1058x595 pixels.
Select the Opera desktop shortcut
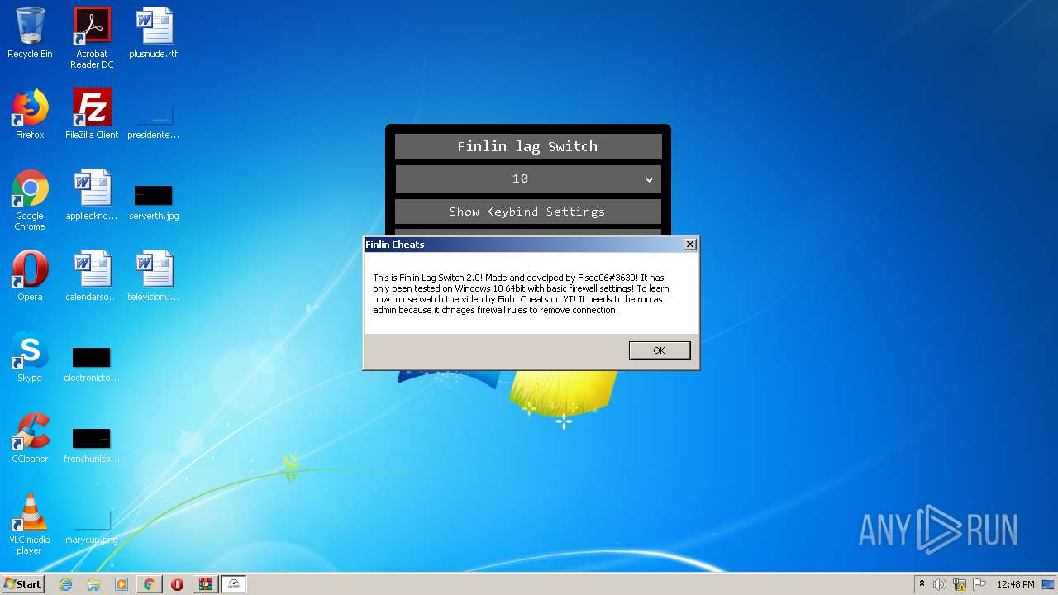tap(30, 276)
